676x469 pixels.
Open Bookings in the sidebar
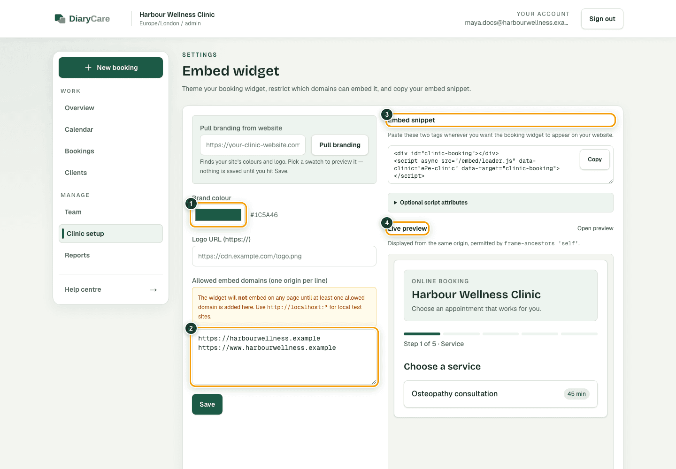pyautogui.click(x=111, y=151)
